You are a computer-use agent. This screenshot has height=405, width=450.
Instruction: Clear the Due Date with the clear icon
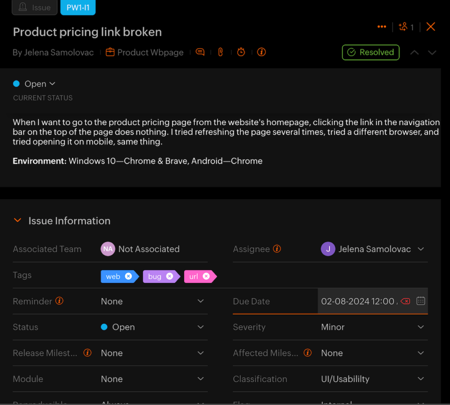(405, 301)
